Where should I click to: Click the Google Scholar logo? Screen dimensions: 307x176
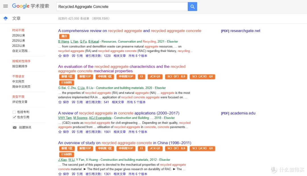(30, 6)
